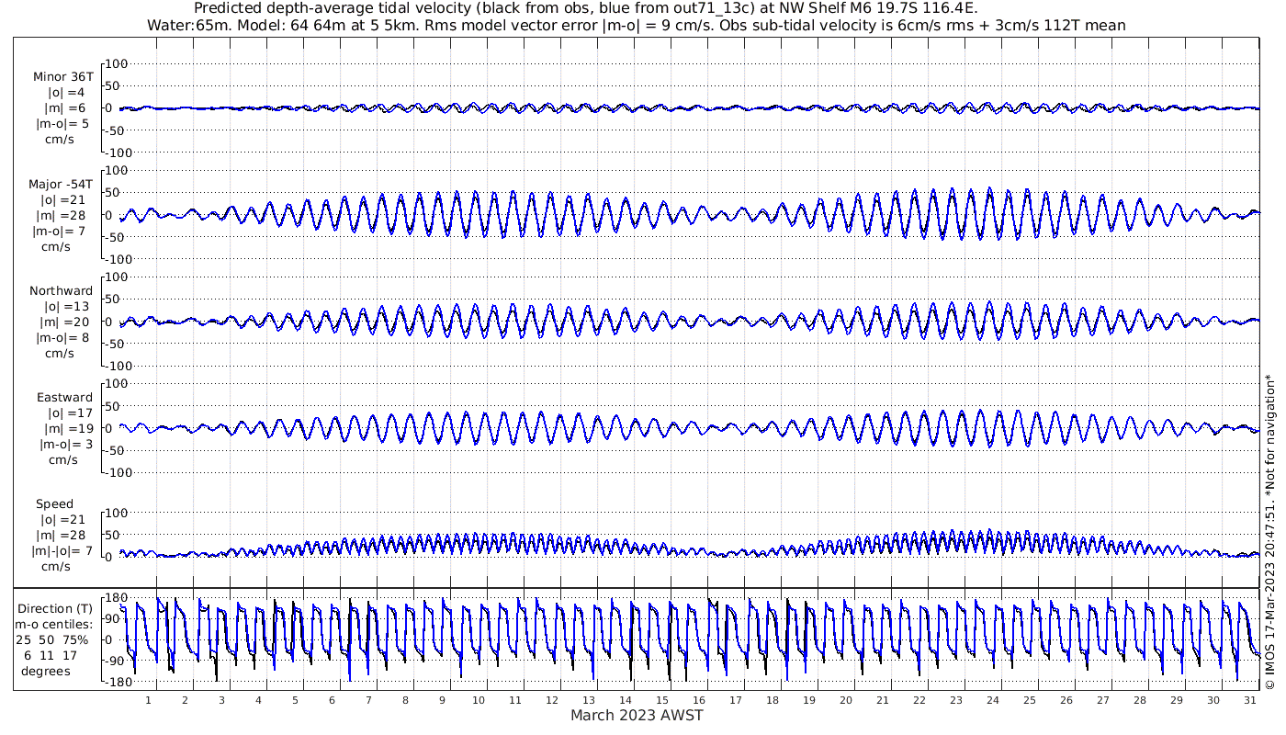1286x735 pixels.
Task: Click day 24 tick label on time axis
Action: tap(993, 700)
